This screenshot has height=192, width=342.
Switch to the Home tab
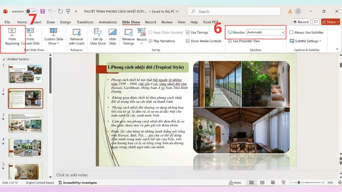pos(22,22)
